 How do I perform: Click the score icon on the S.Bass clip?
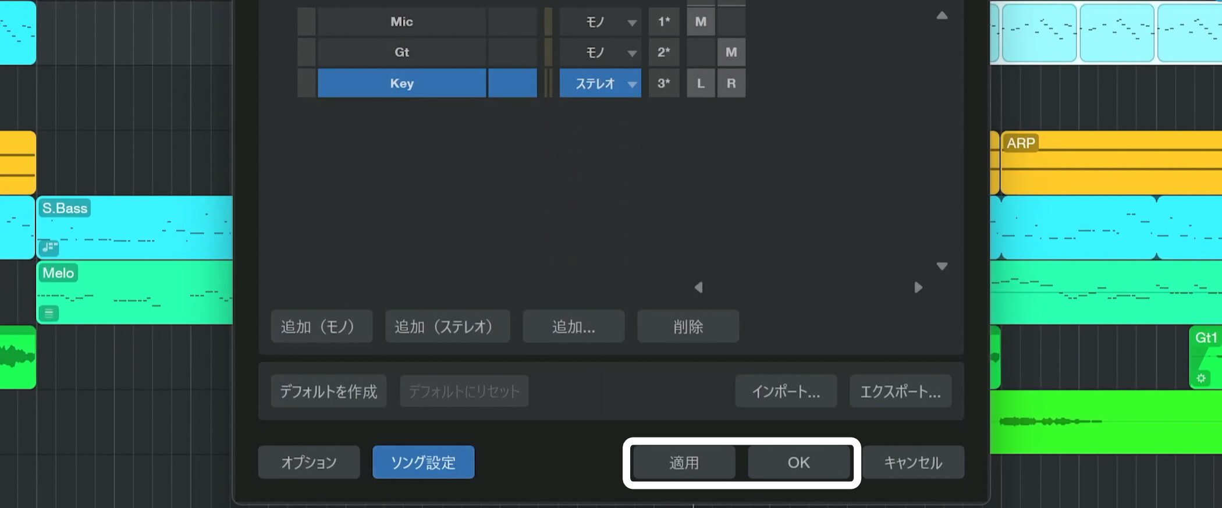49,248
